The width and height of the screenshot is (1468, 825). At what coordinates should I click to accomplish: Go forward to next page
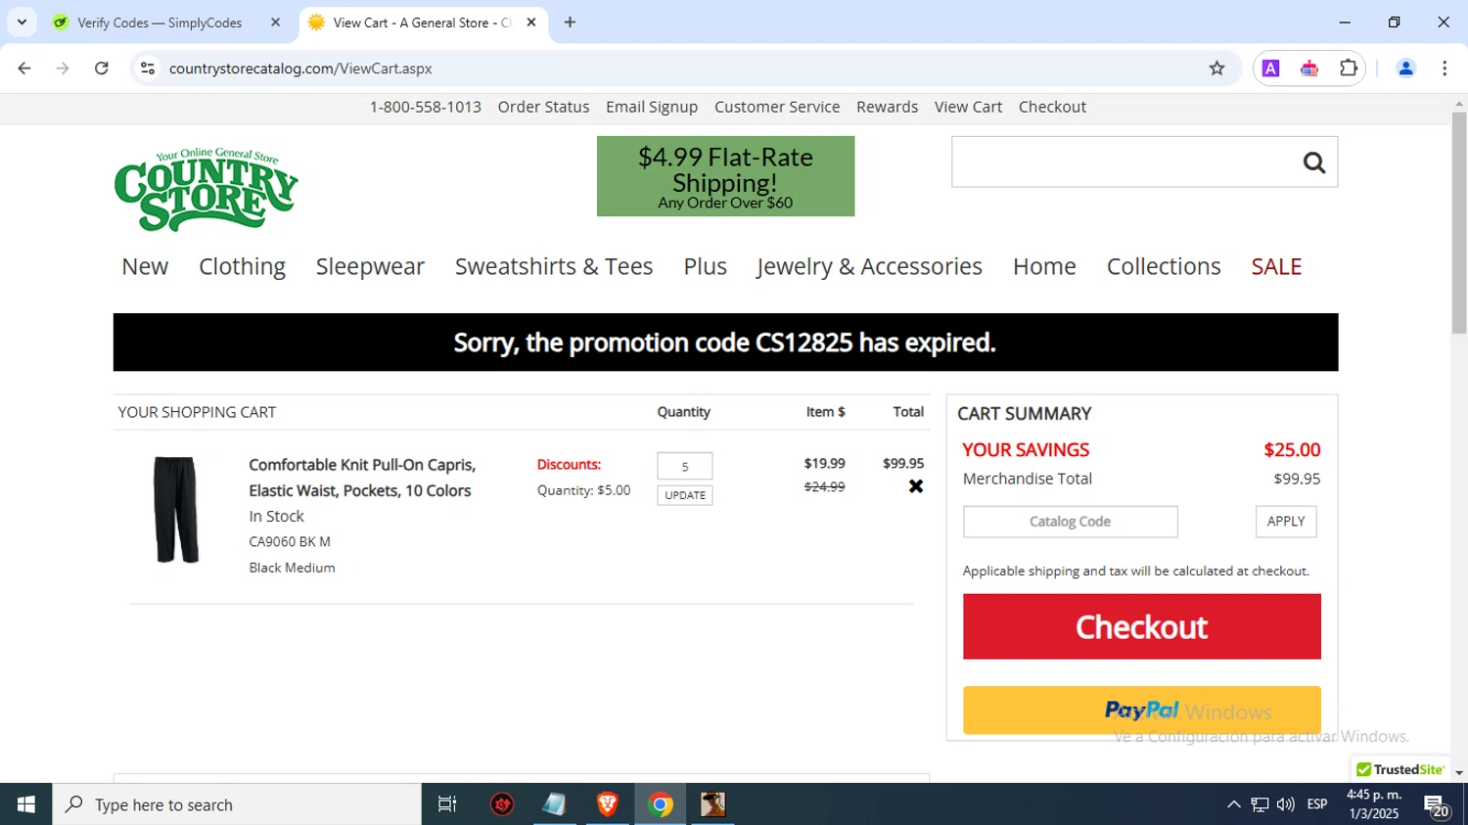coord(63,69)
